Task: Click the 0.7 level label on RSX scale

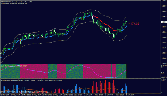Action: [x=162, y=67]
